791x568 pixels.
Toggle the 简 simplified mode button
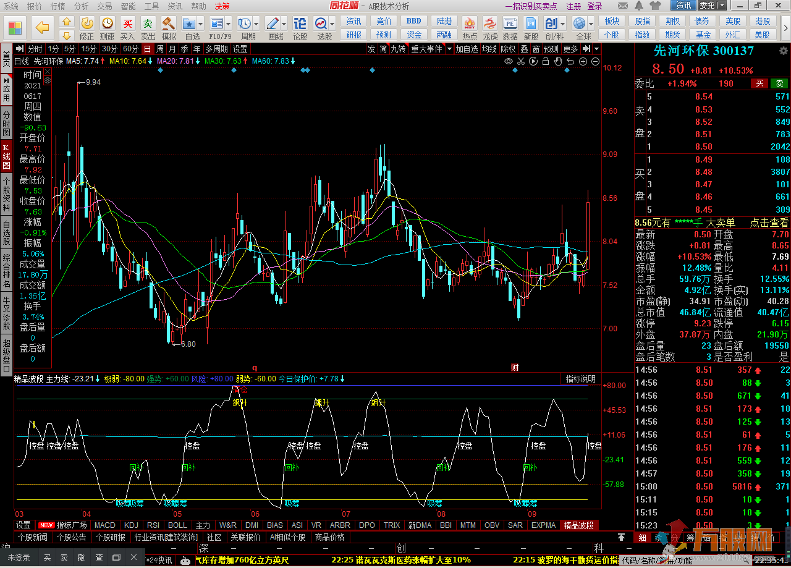(x=383, y=49)
